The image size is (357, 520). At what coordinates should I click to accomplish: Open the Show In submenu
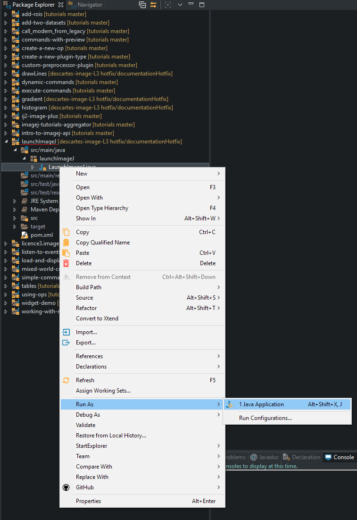pos(143,218)
